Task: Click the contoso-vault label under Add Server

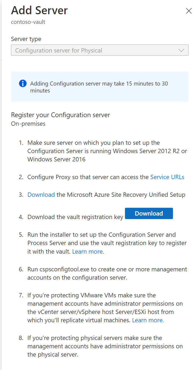Action: pos(28,22)
